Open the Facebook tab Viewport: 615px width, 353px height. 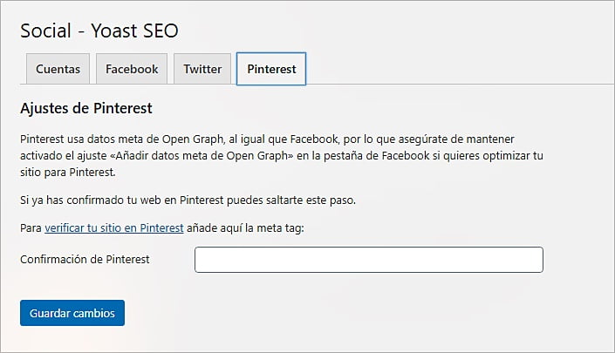(132, 69)
